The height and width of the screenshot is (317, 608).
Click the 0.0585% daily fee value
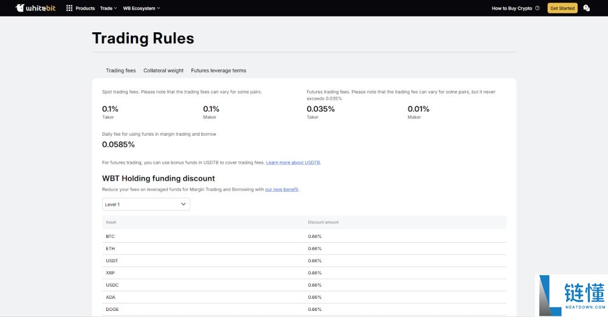pyautogui.click(x=119, y=144)
